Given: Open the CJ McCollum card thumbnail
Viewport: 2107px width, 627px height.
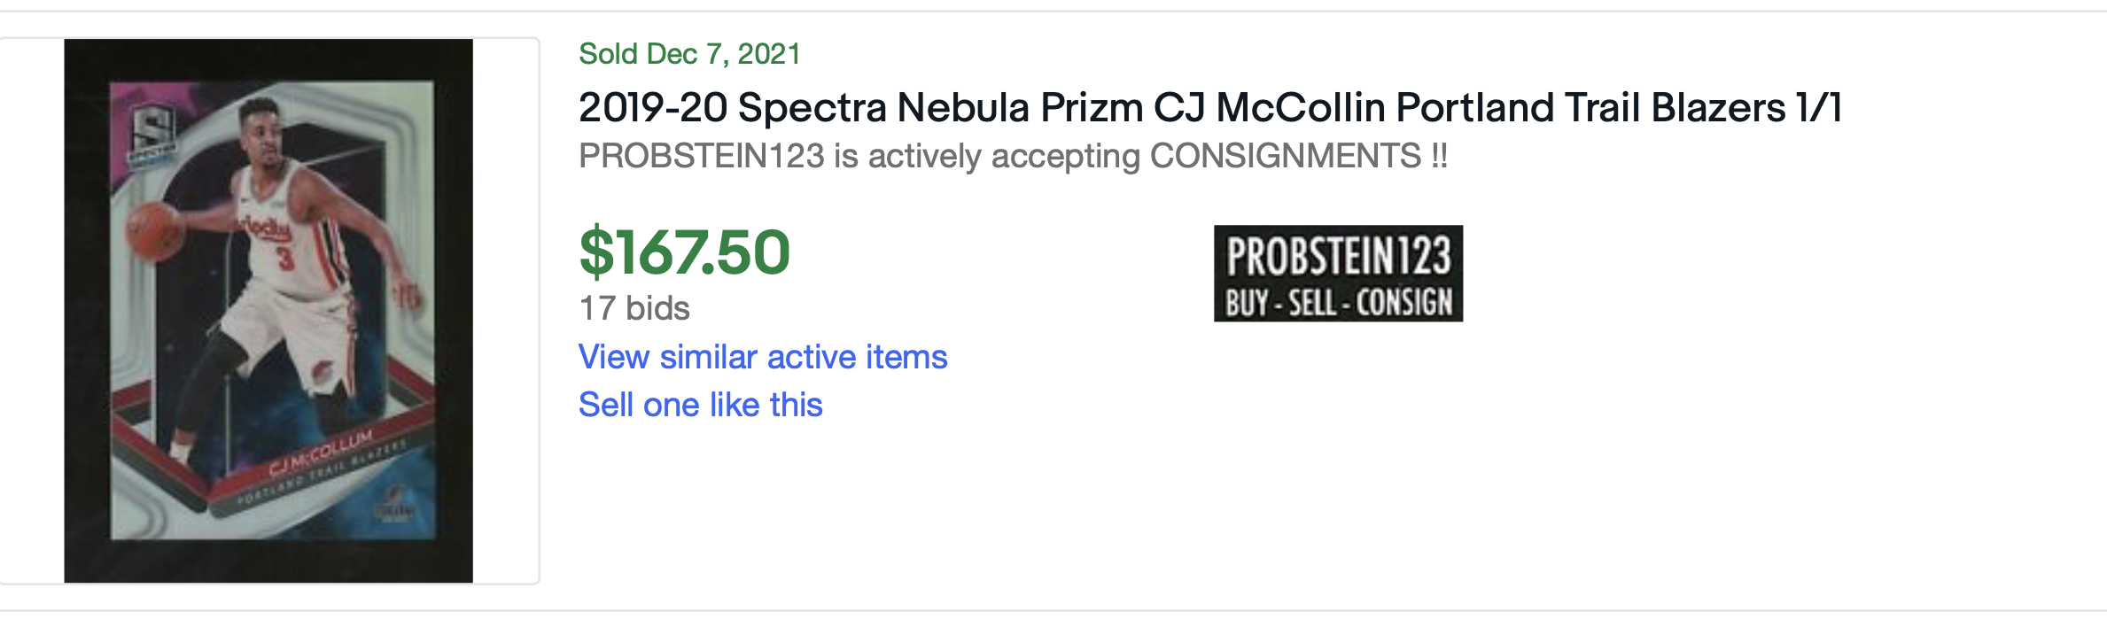Looking at the screenshot, I should point(268,310).
